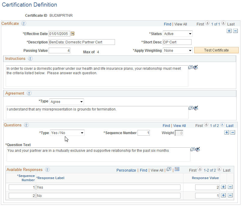Click Last in the Available Responses navigation
The height and width of the screenshot is (206, 242).
[226, 170]
